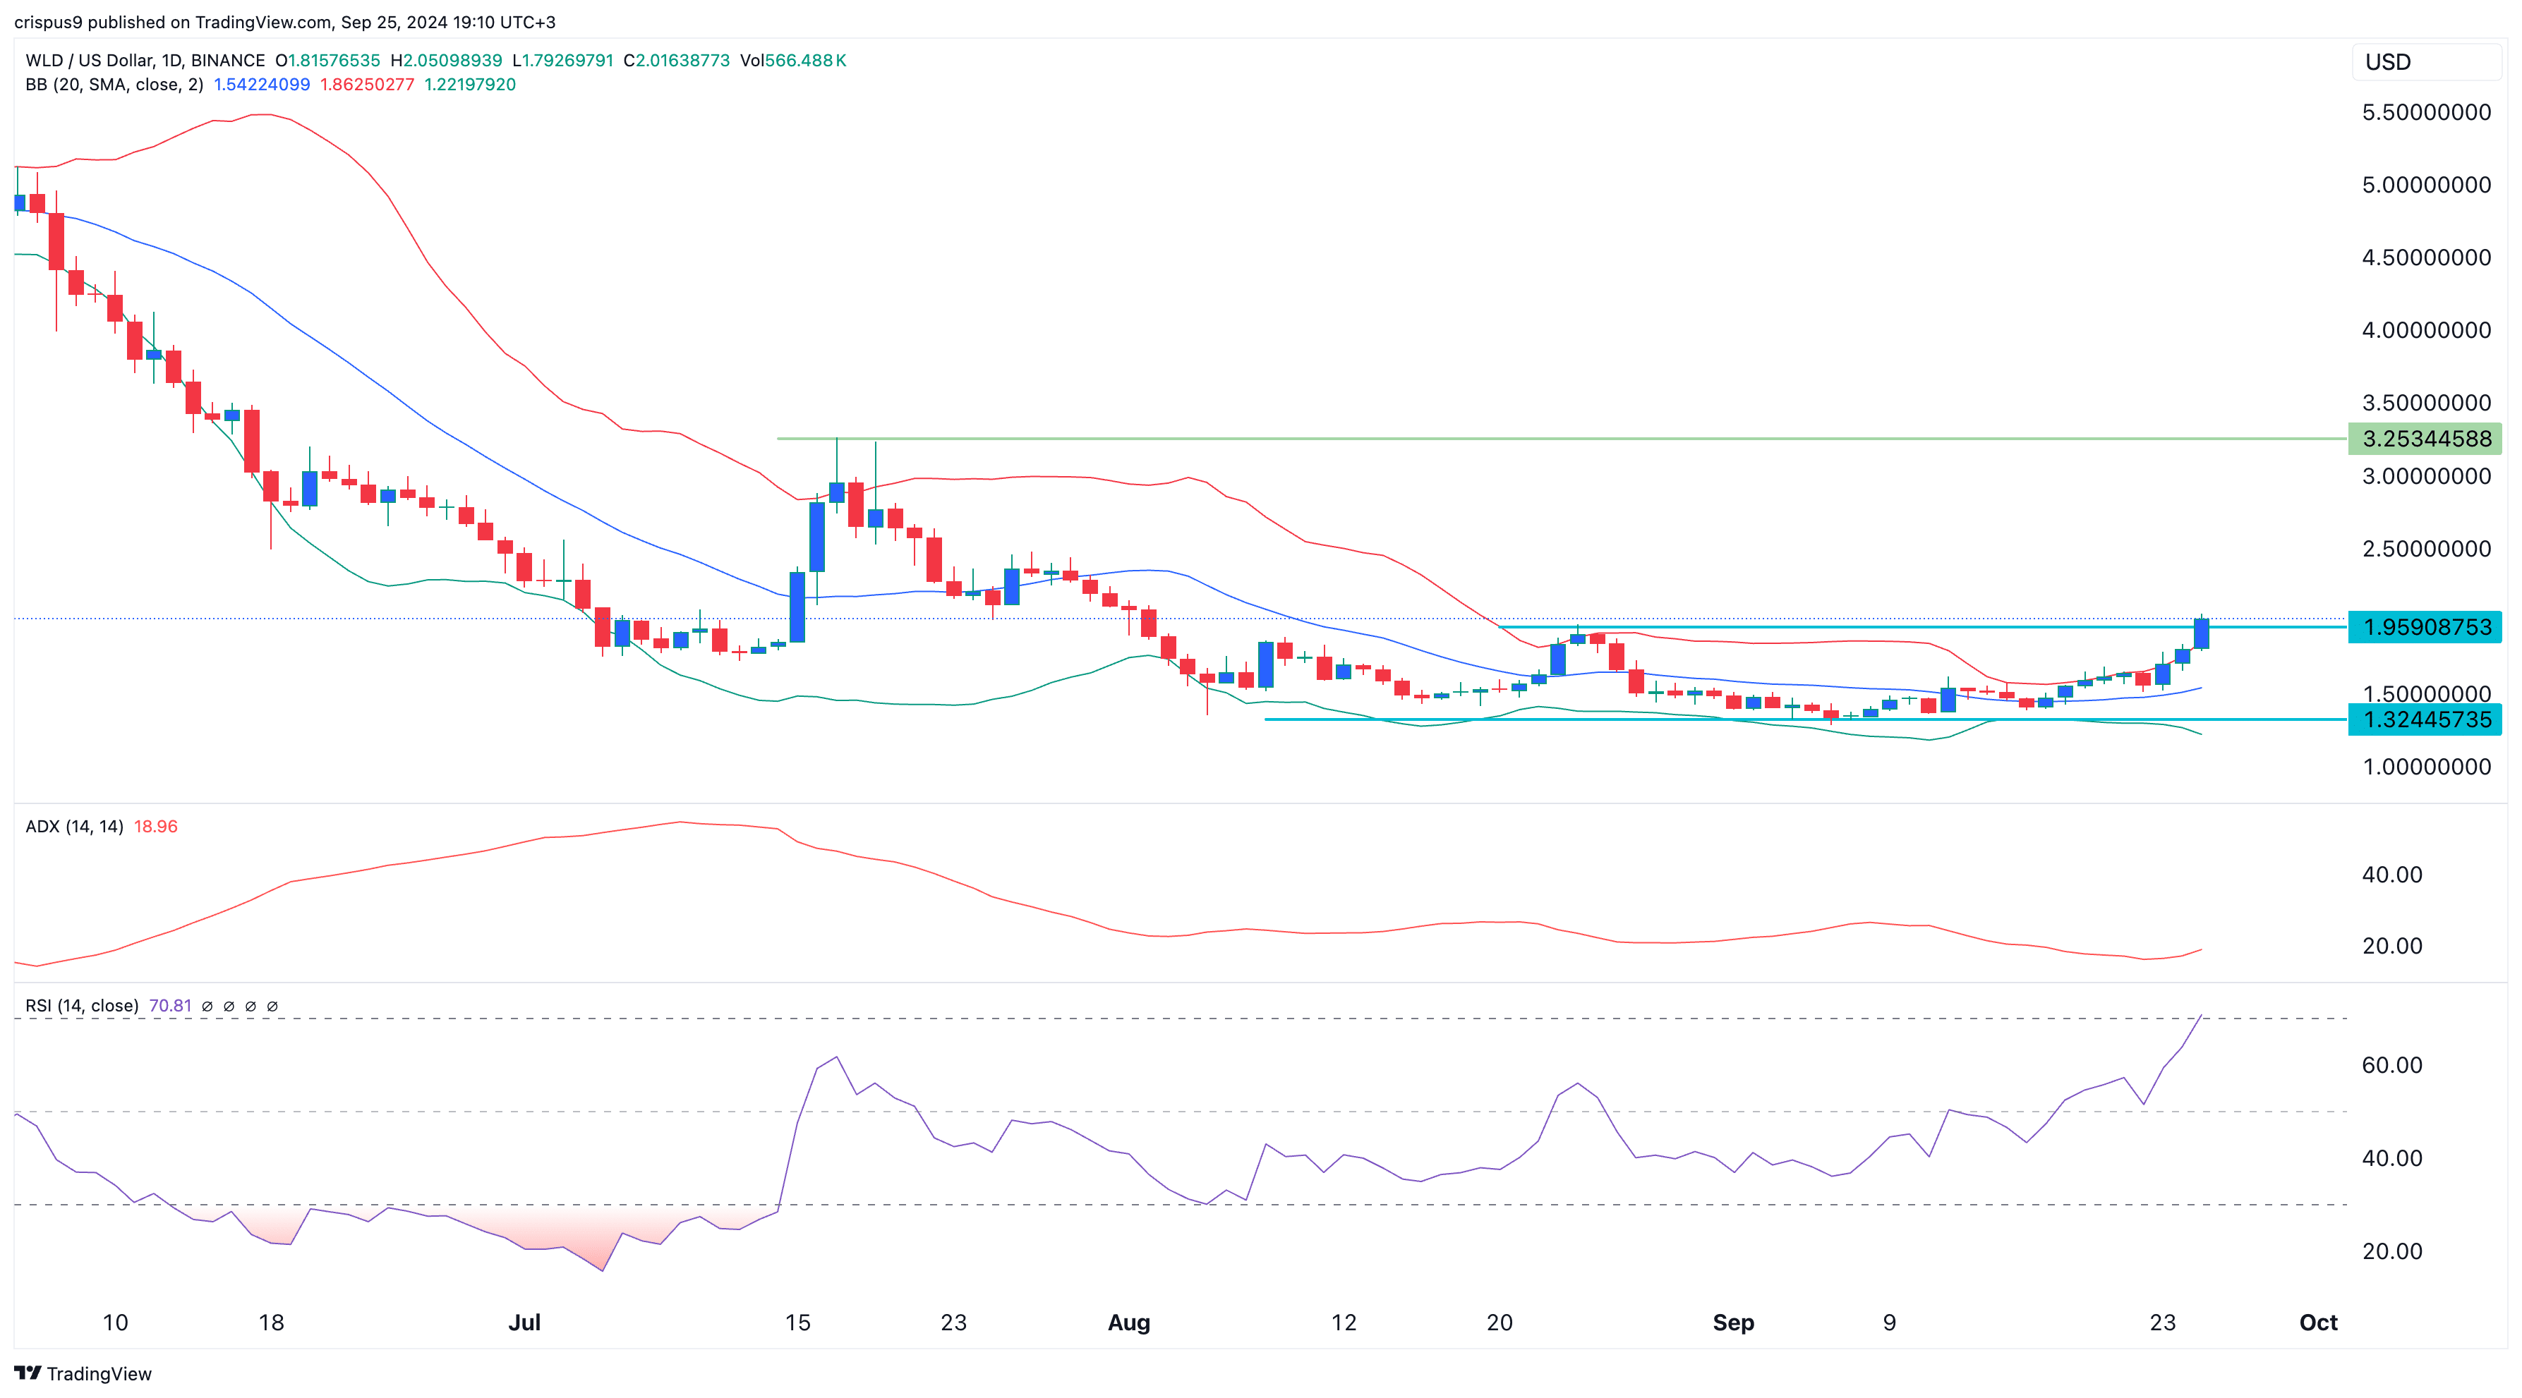Click the Jul label on time axis
This screenshot has width=2522, height=1398.
pos(525,1323)
